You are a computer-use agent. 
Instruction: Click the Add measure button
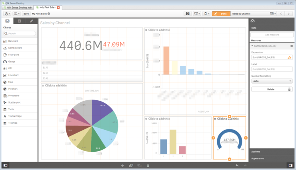coord(272,35)
